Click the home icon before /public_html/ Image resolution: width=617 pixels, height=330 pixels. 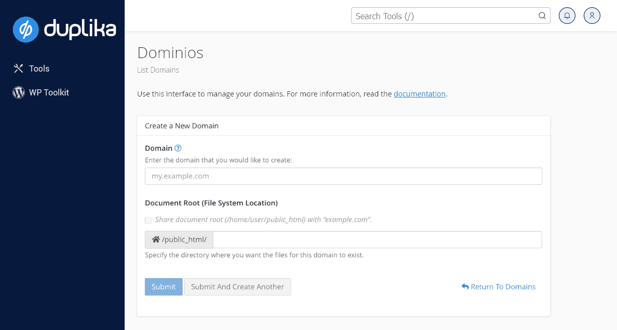[x=156, y=240]
